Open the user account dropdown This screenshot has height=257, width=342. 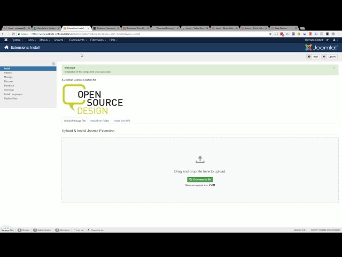pos(336,40)
